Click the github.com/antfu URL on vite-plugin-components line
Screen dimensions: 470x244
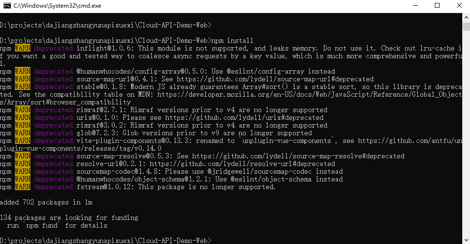[x=410, y=141]
